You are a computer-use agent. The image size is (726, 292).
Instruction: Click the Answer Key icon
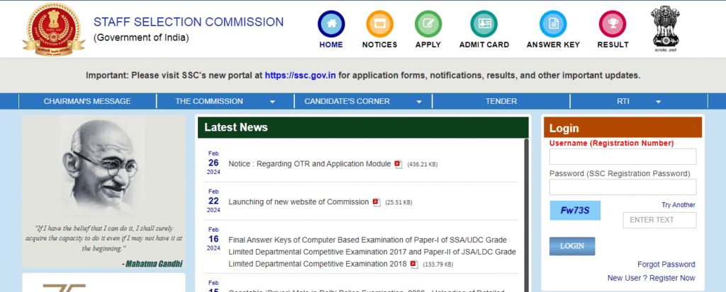[x=553, y=24]
